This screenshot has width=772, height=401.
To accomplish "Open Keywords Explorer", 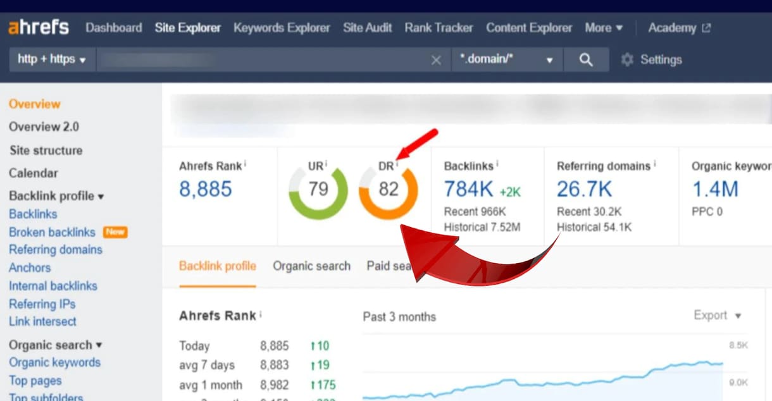I will pyautogui.click(x=282, y=28).
